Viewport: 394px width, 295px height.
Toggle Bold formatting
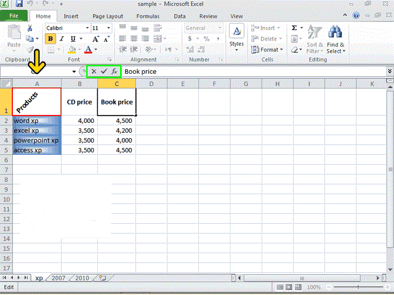(50, 39)
